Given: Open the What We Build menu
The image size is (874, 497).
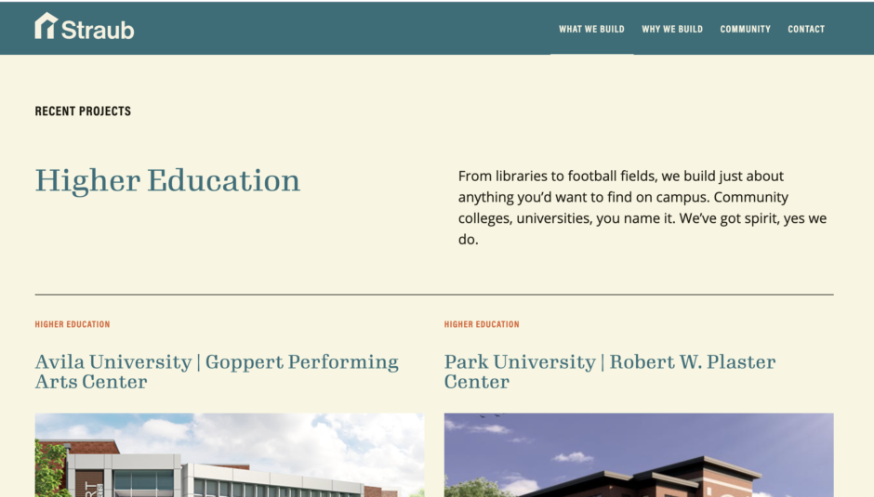Looking at the screenshot, I should pyautogui.click(x=591, y=29).
